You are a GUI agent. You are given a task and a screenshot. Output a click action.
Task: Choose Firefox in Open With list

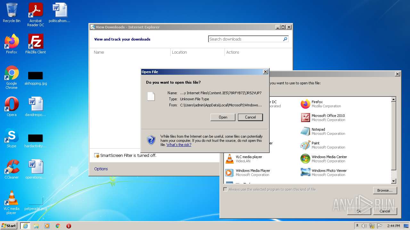[321, 104]
